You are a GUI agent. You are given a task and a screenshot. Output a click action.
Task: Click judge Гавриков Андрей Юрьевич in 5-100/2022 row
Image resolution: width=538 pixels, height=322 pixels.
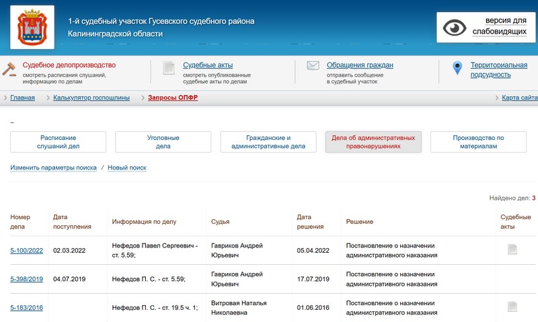[x=237, y=251]
